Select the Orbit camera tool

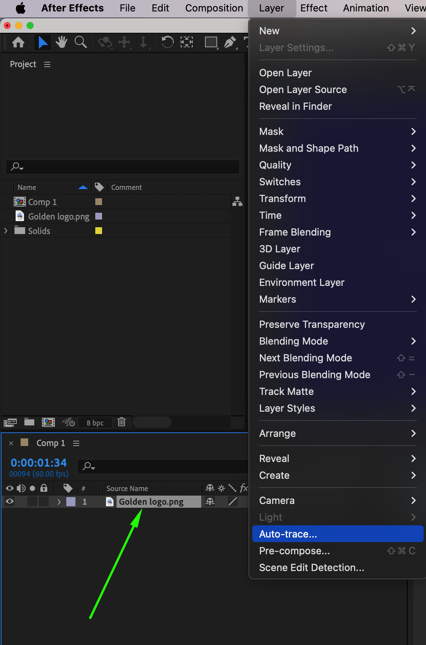click(105, 42)
